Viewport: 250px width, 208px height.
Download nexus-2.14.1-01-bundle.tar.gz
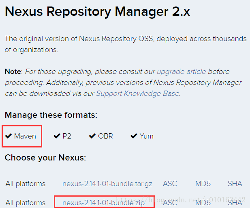click(107, 184)
